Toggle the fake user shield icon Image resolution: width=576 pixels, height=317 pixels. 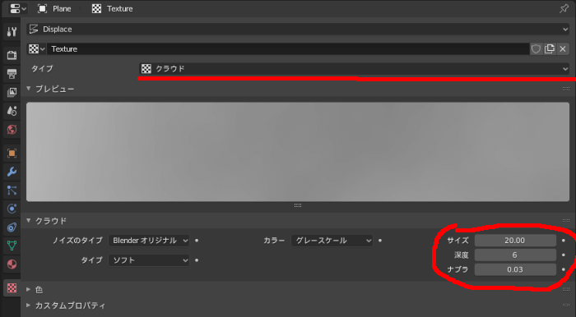click(536, 49)
